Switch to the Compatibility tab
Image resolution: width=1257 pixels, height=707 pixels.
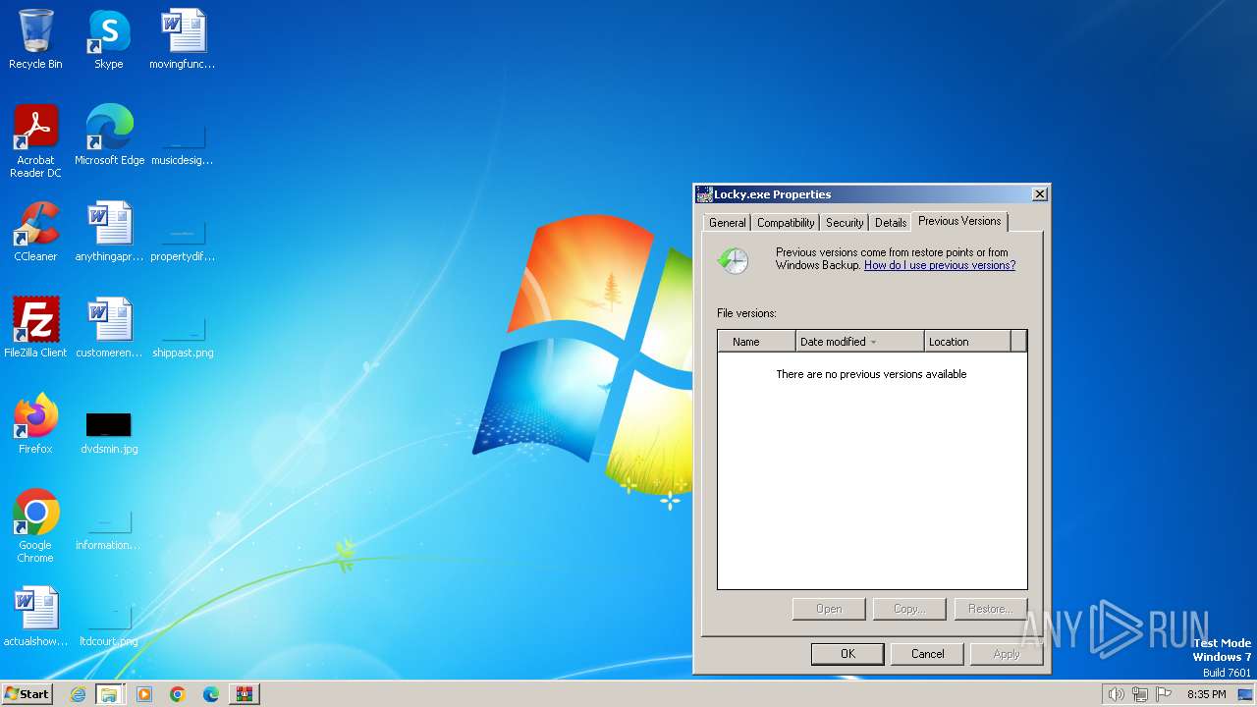(x=786, y=223)
